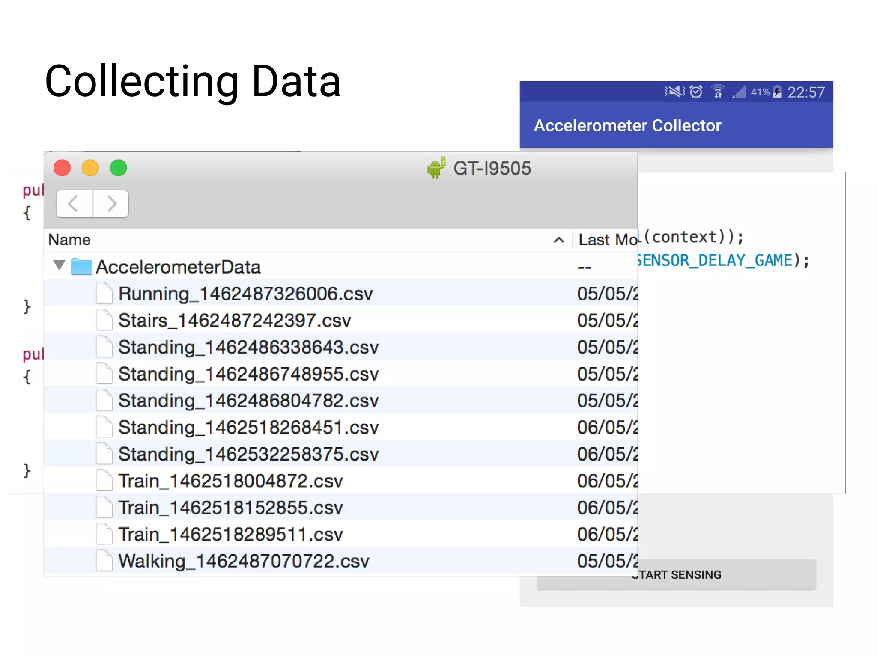877x657 pixels.
Task: Click the AccelerometerData folder icon
Action: click(81, 266)
